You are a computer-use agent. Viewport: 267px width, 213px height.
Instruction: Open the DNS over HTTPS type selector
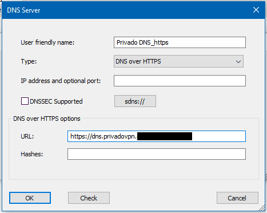pos(178,61)
